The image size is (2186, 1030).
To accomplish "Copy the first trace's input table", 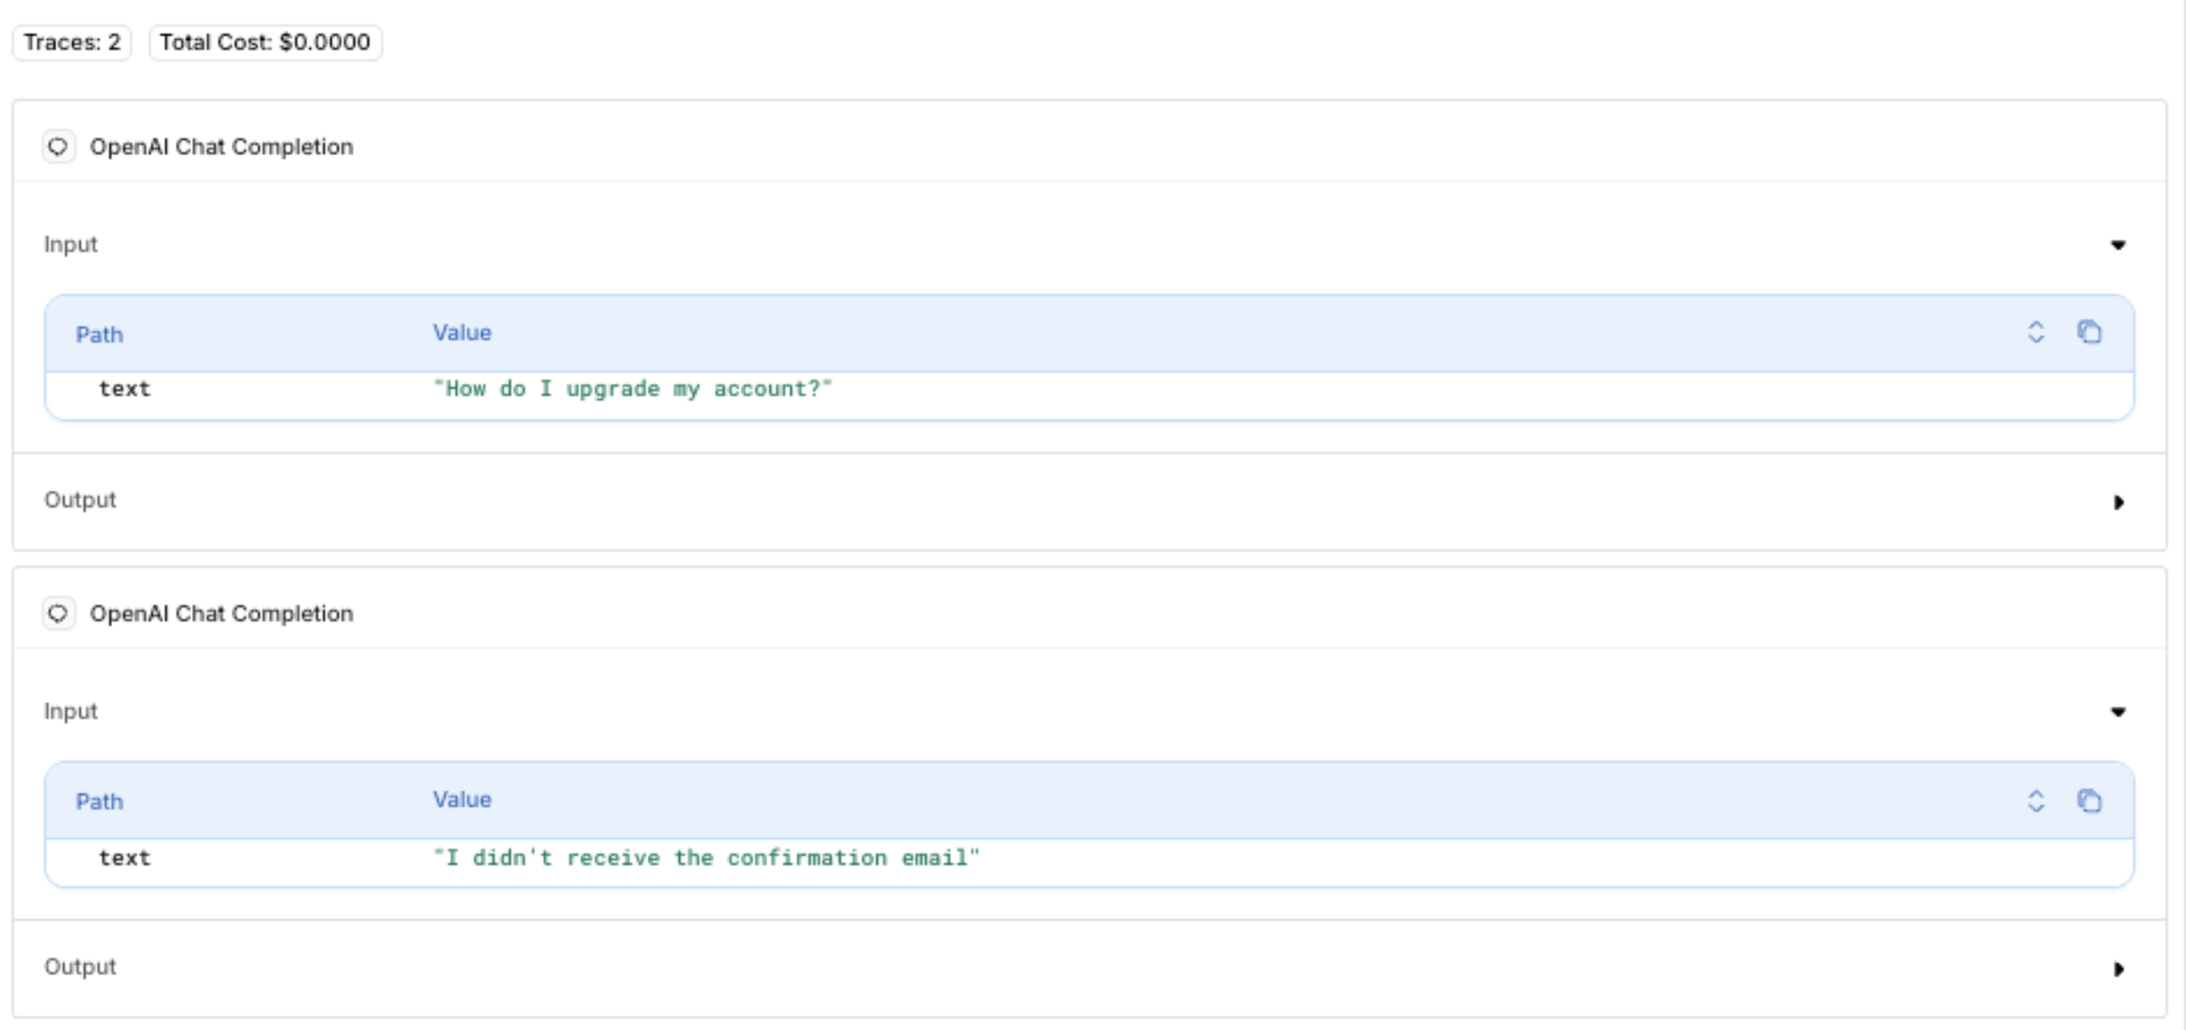I will pyautogui.click(x=2089, y=332).
